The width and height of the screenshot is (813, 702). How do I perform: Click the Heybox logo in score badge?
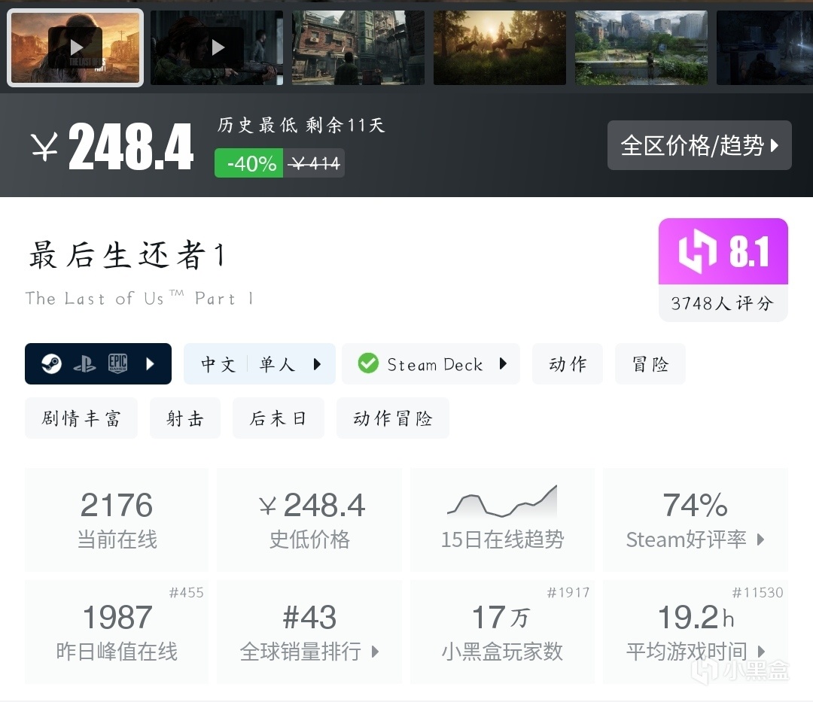[698, 251]
